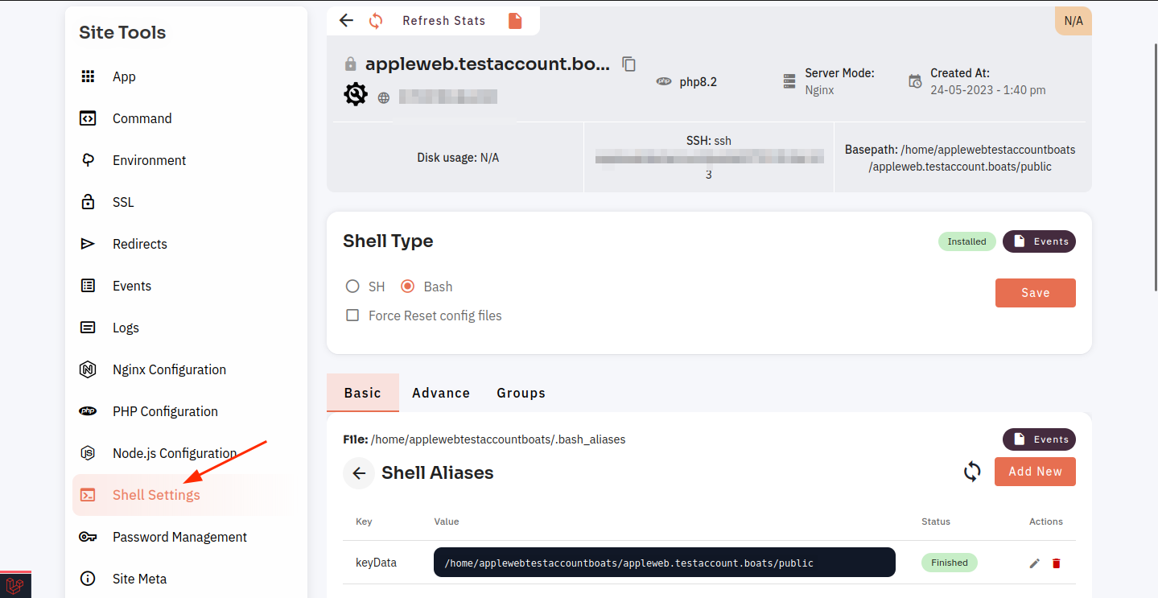The image size is (1158, 598).
Task: Click the .bash_aliases file path
Action: pyautogui.click(x=497, y=439)
